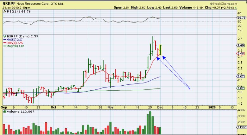Screen dimensions: 247x135
Task: Click the Sep date axis label
Action: 4,107
